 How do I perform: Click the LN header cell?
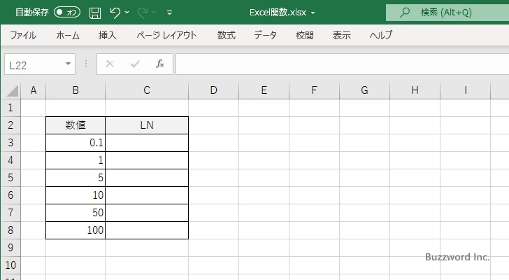coord(147,125)
